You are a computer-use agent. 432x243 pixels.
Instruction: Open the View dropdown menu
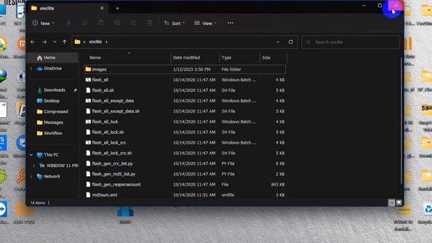pyautogui.click(x=205, y=23)
